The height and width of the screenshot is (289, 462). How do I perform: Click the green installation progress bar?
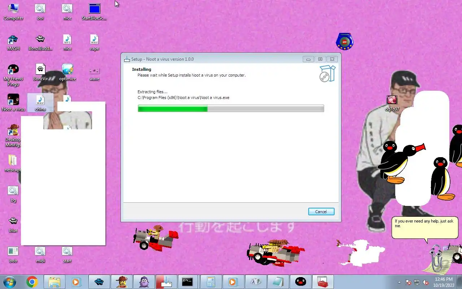tap(231, 108)
